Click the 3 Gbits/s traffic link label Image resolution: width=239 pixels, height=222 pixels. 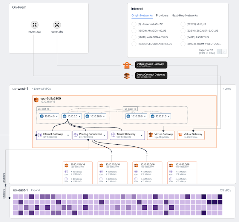click(x=4, y=178)
